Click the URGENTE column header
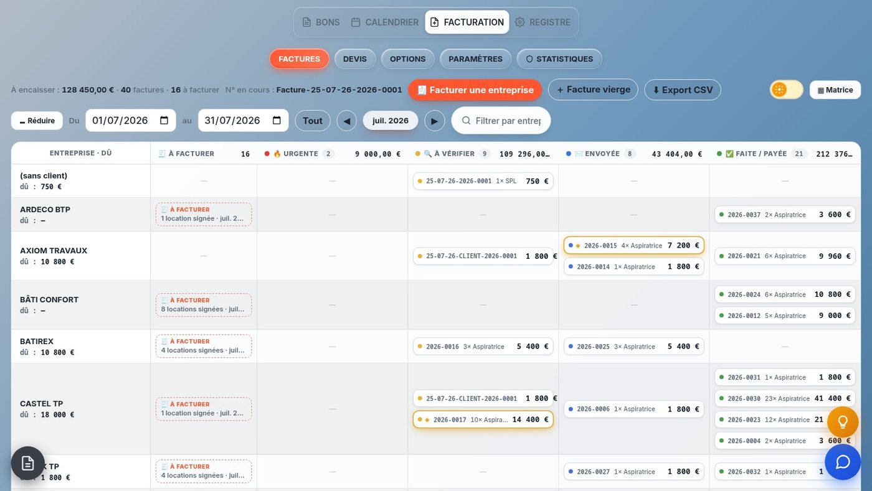 coord(332,154)
